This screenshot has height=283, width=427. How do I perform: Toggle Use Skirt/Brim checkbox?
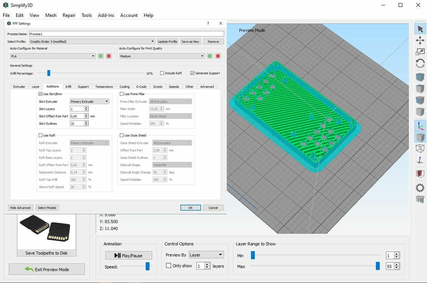pyautogui.click(x=40, y=94)
